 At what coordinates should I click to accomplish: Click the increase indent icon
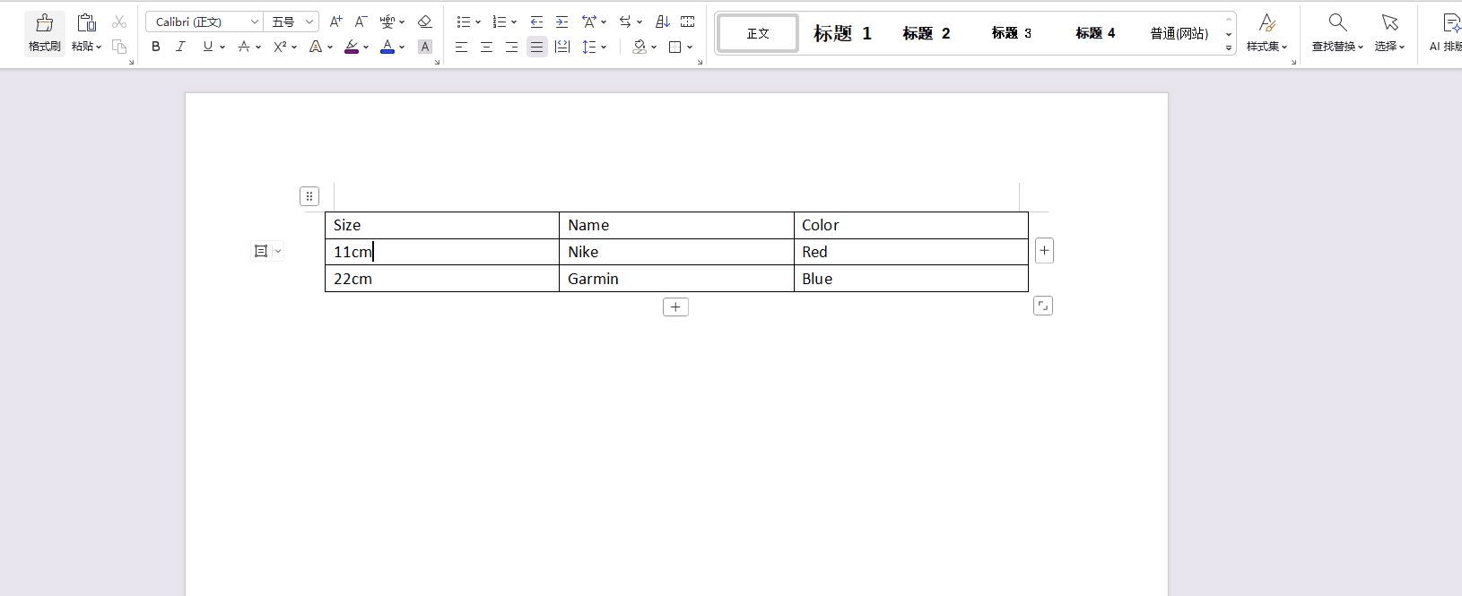coord(561,22)
